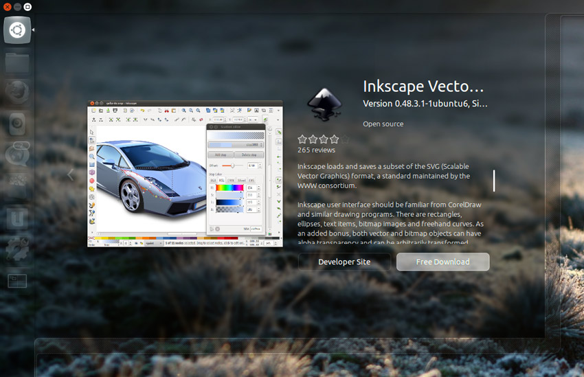Enlarge the Inkscape screenshot thumbnail
This screenshot has height=377, width=584.
[185, 174]
